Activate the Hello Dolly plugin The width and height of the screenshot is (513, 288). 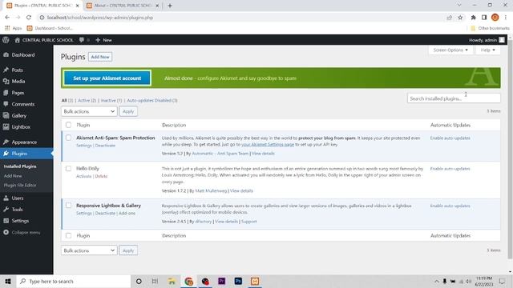83,176
